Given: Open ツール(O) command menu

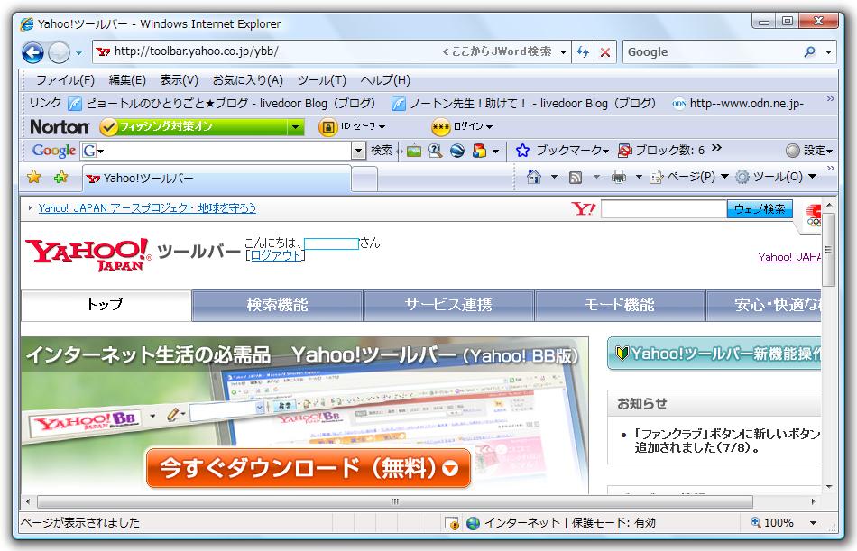Looking at the screenshot, I should pyautogui.click(x=776, y=177).
